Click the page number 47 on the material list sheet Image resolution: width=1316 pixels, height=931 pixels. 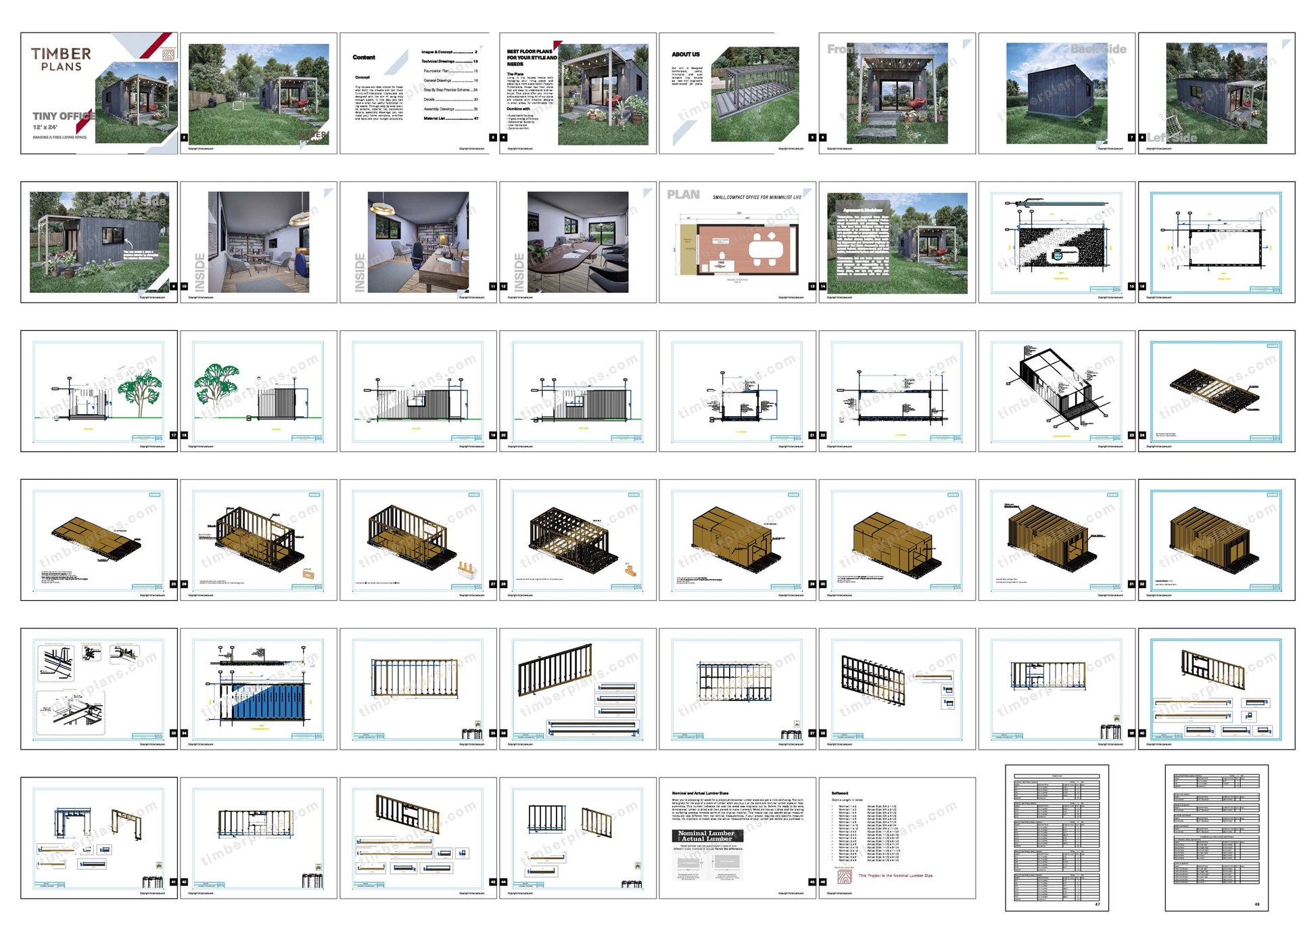point(1098,905)
